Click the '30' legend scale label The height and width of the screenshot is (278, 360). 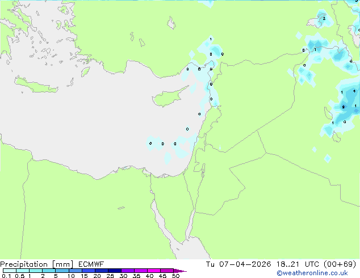(124, 276)
